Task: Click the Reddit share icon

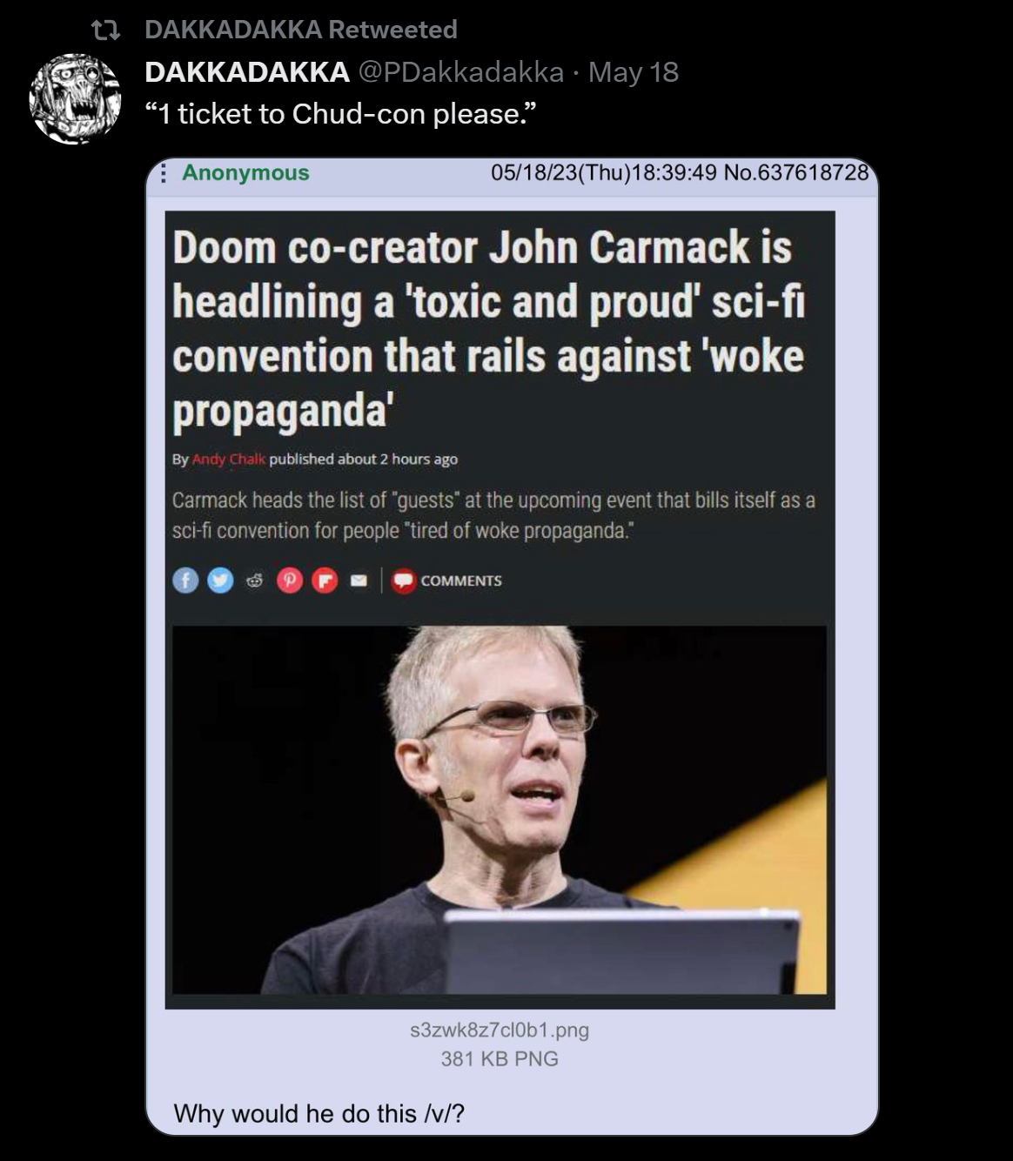Action: tap(255, 580)
